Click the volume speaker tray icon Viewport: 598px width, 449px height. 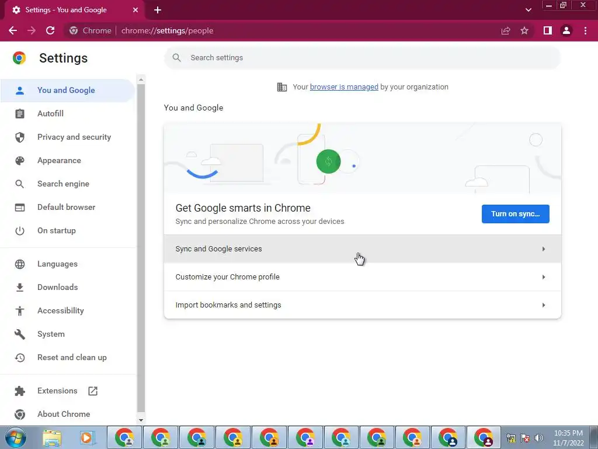[x=539, y=438]
